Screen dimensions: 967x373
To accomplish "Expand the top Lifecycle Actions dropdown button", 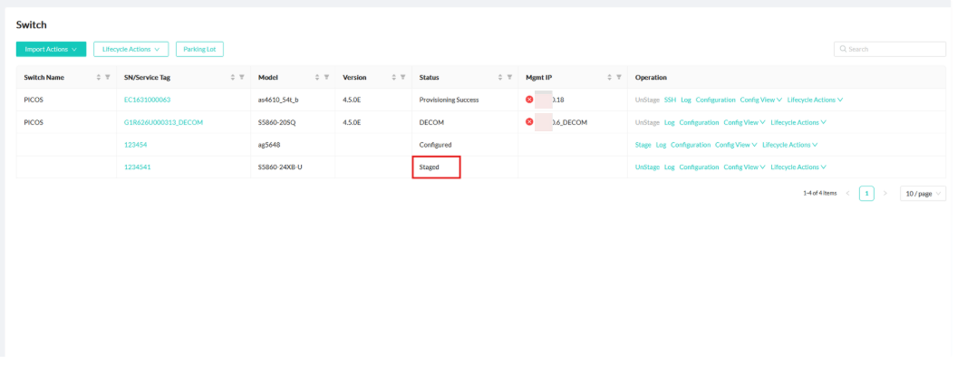I will coord(131,49).
